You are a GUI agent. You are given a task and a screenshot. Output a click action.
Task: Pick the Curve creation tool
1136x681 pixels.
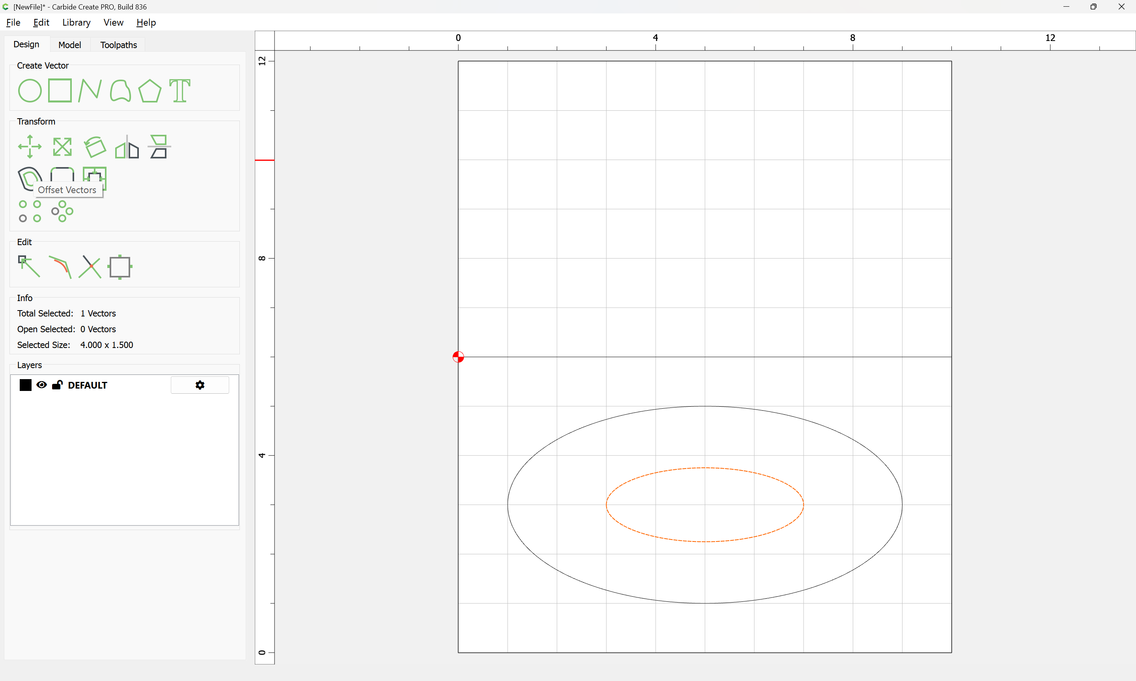pos(120,90)
